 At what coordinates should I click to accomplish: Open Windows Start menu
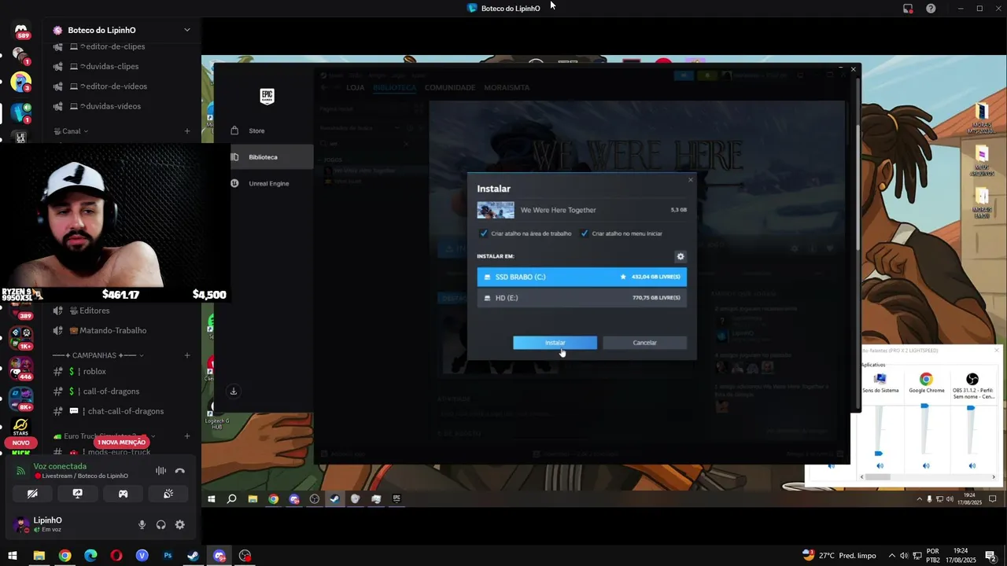coord(13,556)
